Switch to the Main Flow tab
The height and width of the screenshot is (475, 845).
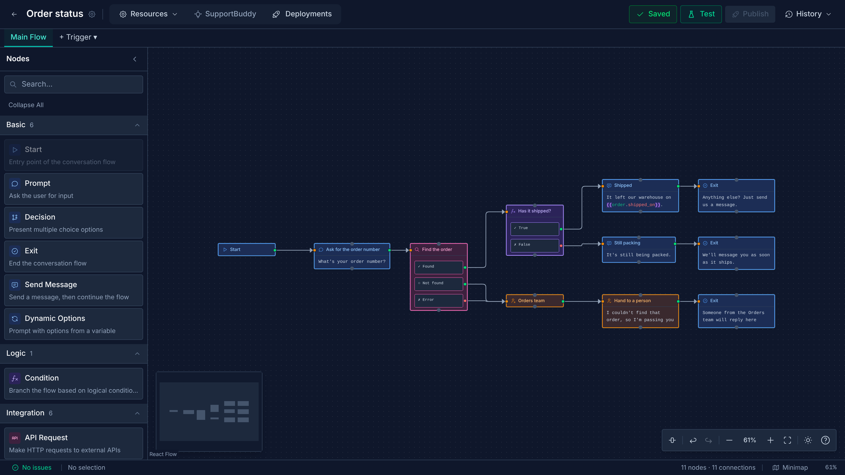[x=29, y=37]
